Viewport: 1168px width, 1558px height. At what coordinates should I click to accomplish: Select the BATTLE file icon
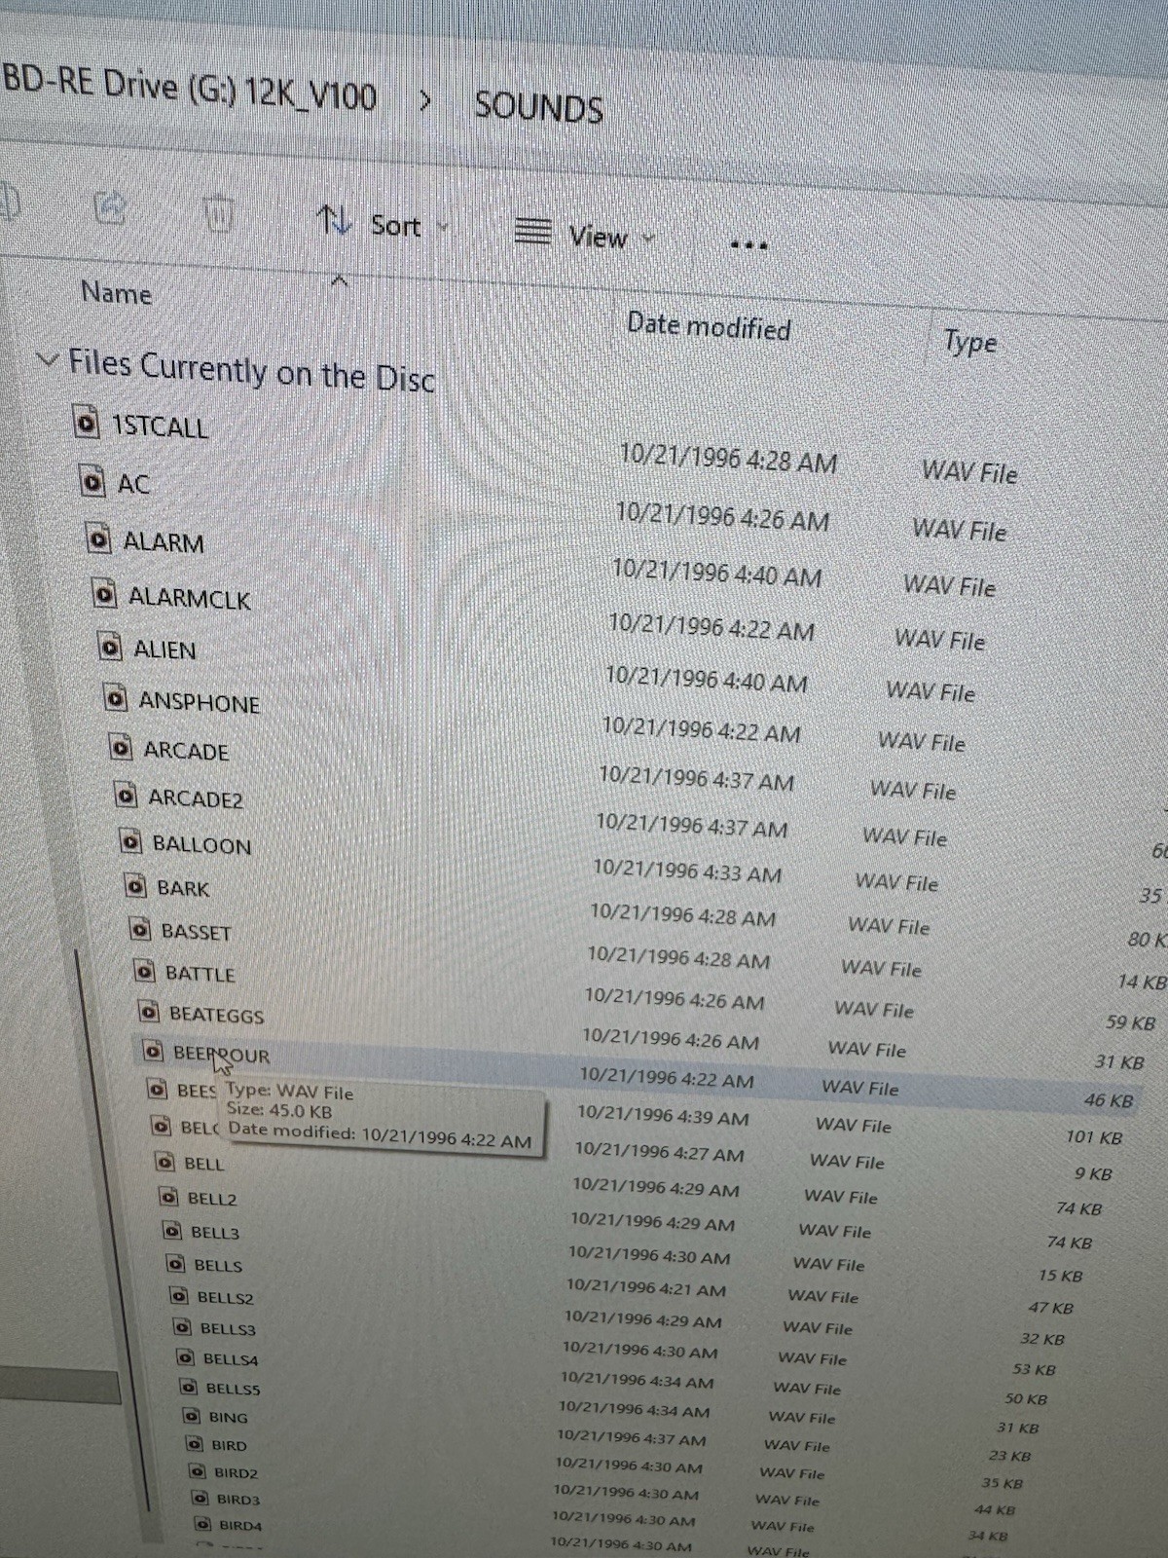(x=144, y=971)
